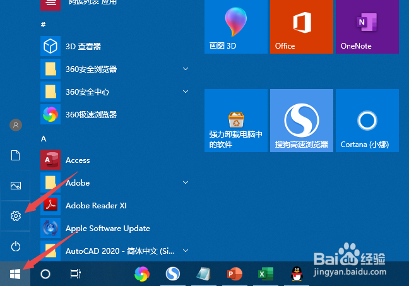Click the # letter group header
The height and width of the screenshot is (286, 409).
pyautogui.click(x=44, y=25)
